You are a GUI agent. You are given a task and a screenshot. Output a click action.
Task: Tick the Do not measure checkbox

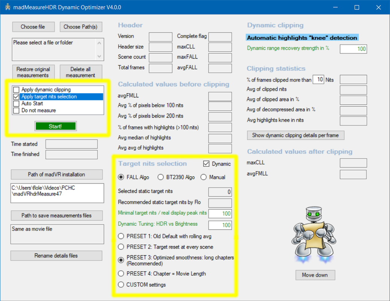17,111
